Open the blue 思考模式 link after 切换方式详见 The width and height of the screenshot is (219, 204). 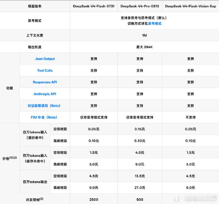click(x=155, y=23)
